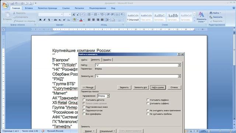Grow font size

pyautogui.click(x=74, y=14)
